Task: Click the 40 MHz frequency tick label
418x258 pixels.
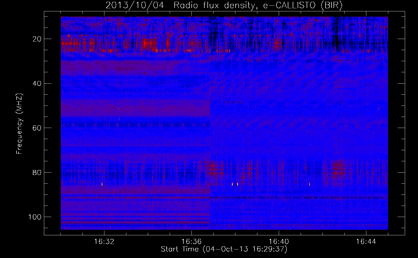Action: [x=37, y=84]
